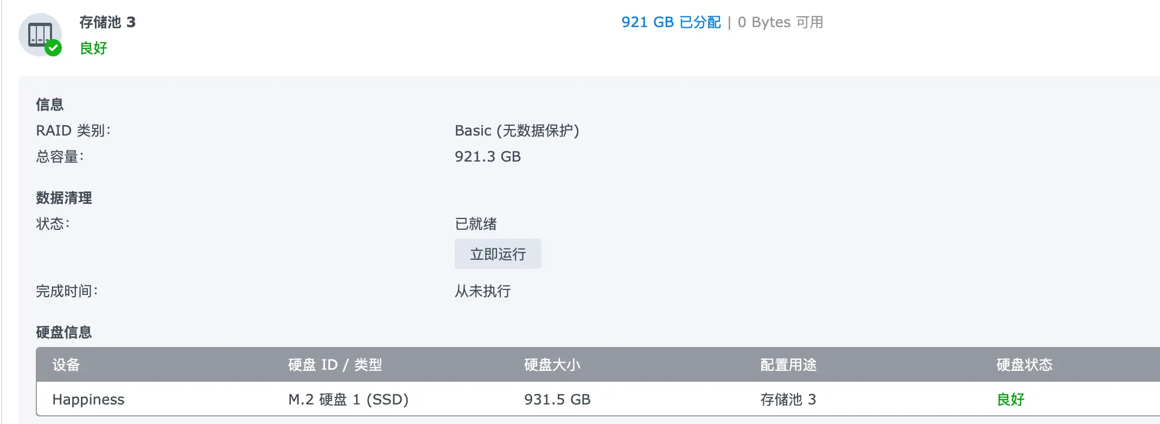Screen dimensions: 1160x424
Task: Click the 921 GB 已分配 text
Action: [x=671, y=22]
